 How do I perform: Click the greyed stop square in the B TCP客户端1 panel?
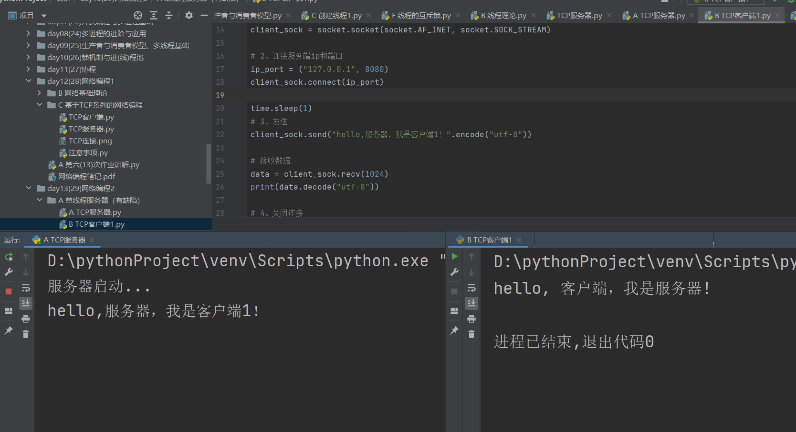[454, 291]
